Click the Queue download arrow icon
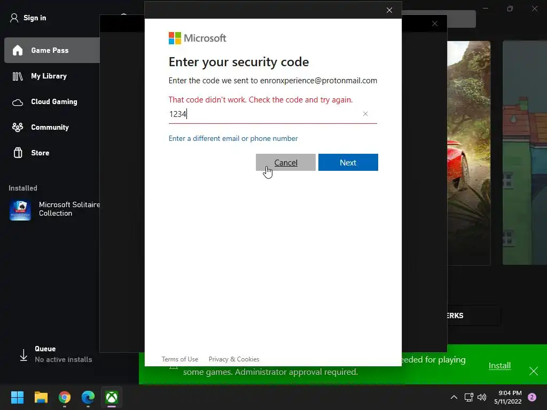Screen dimensions: 547x410 pyautogui.click(x=24, y=355)
